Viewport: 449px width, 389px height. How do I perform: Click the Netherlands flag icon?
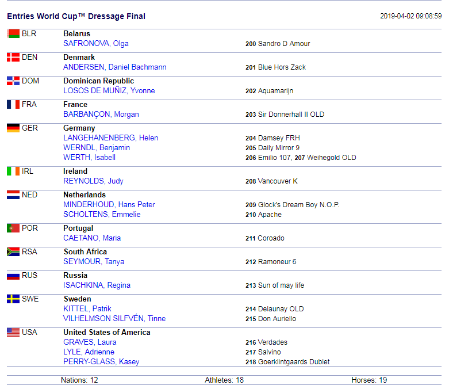13,194
